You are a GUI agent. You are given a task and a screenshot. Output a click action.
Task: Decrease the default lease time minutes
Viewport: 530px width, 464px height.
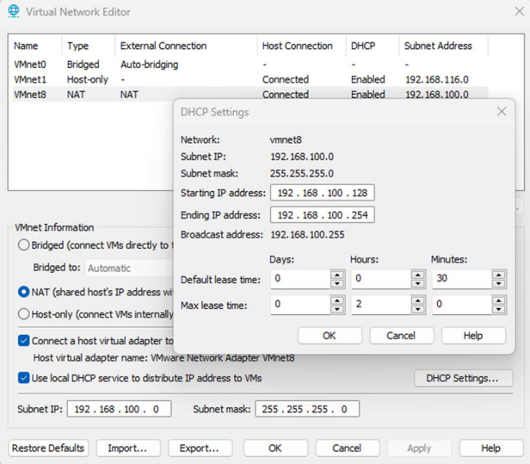499,283
